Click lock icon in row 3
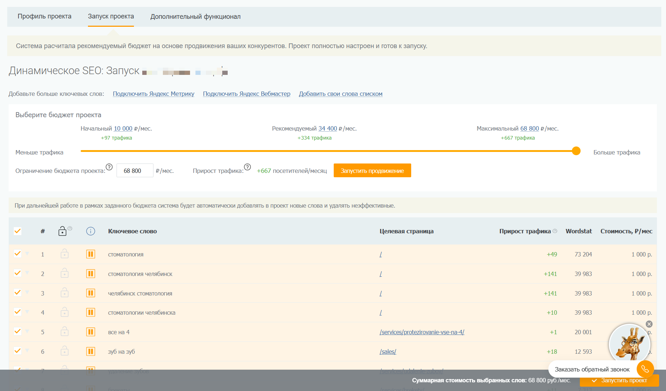This screenshot has height=391, width=666. [64, 293]
